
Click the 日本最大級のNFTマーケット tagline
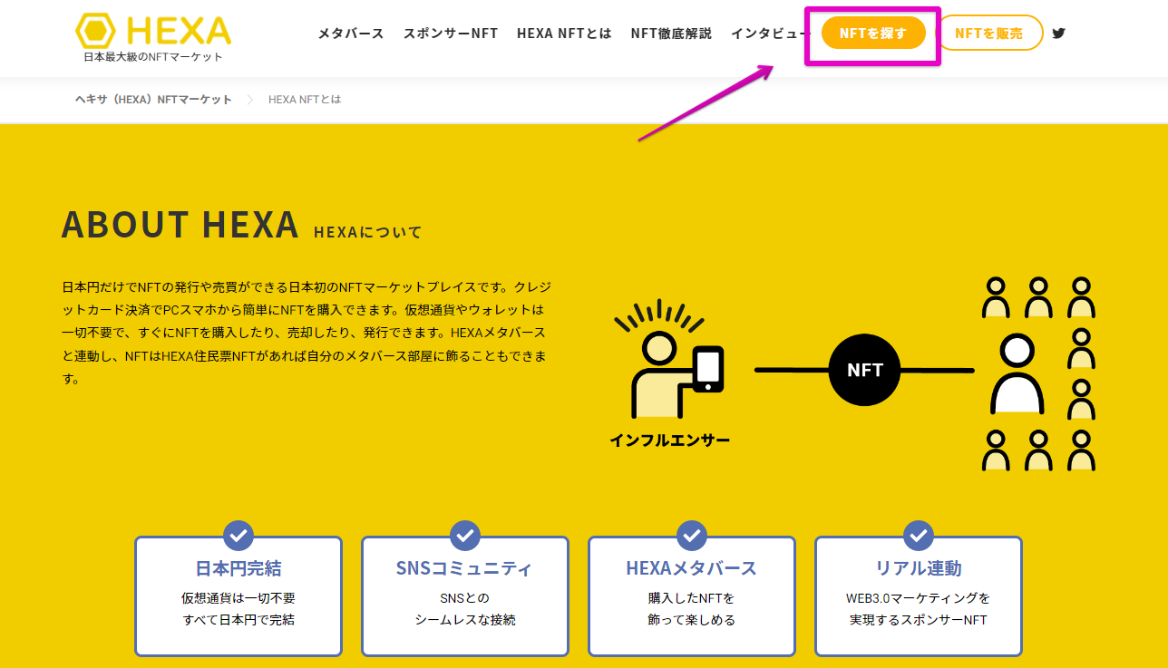153,57
